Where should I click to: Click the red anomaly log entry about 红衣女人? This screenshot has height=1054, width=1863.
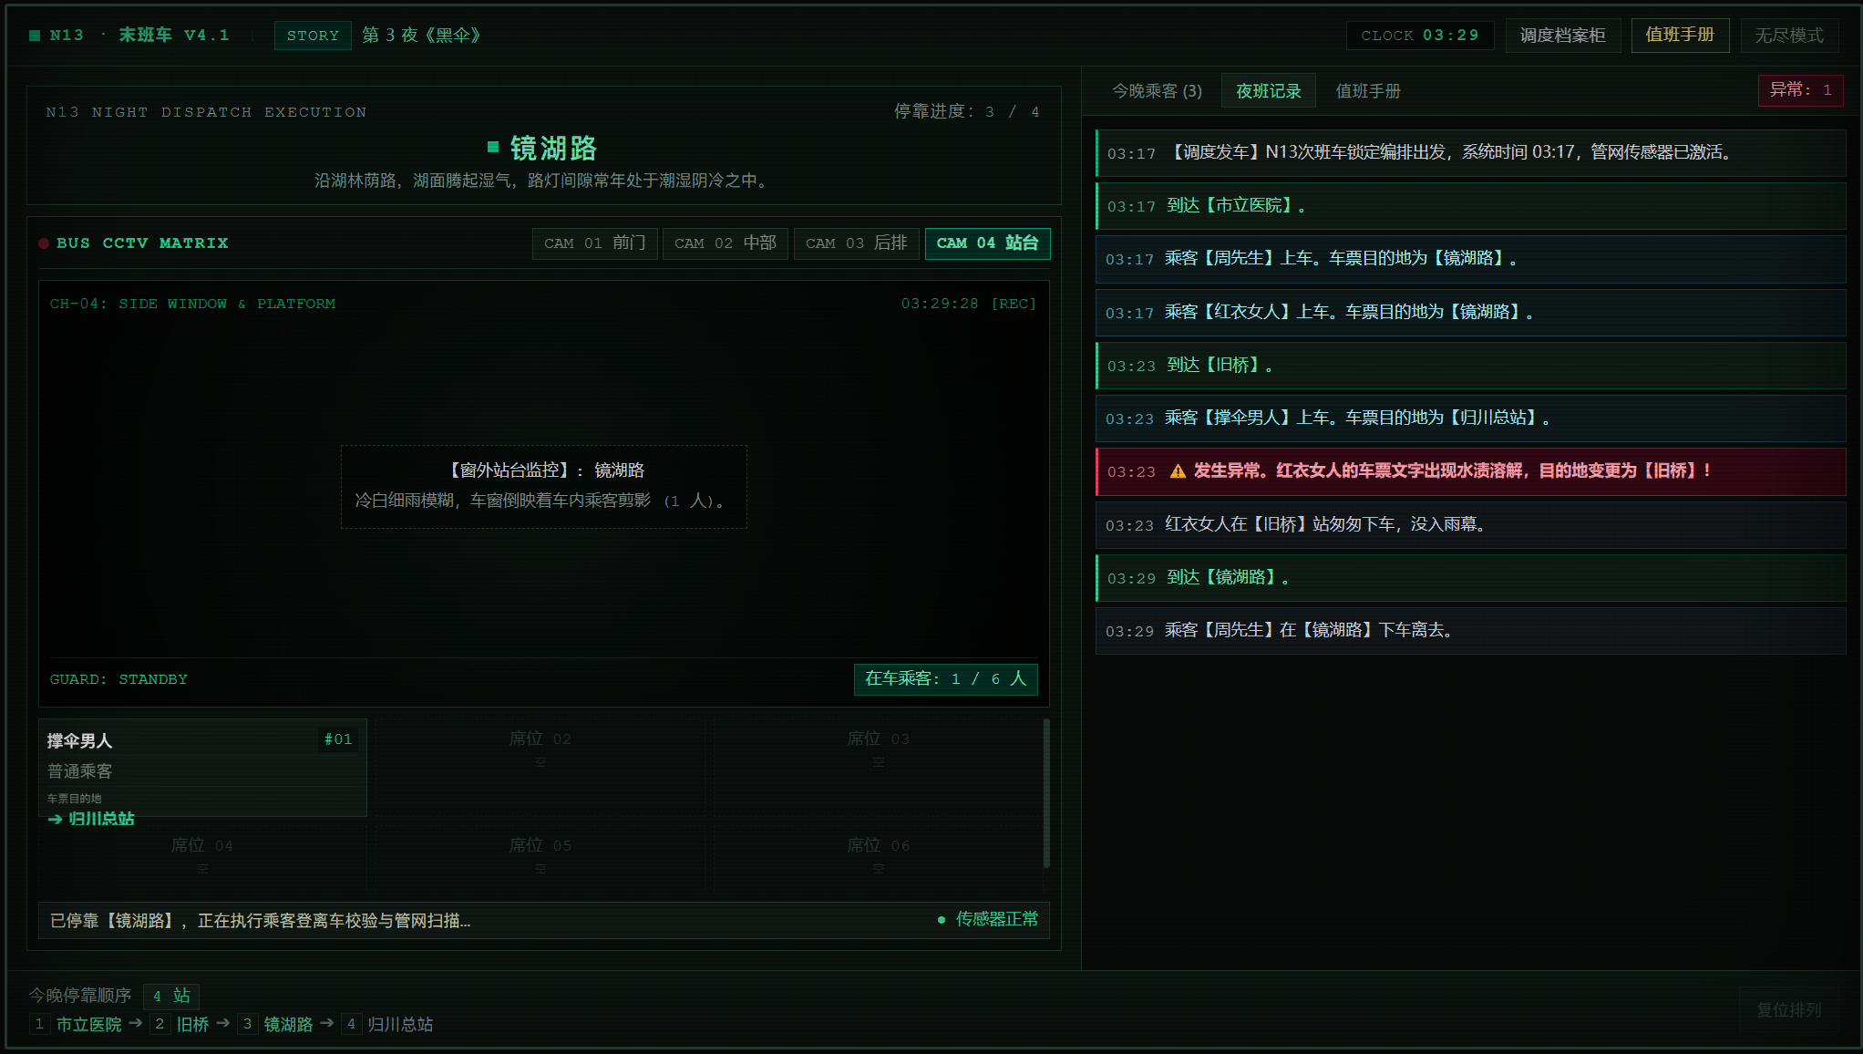coord(1470,471)
